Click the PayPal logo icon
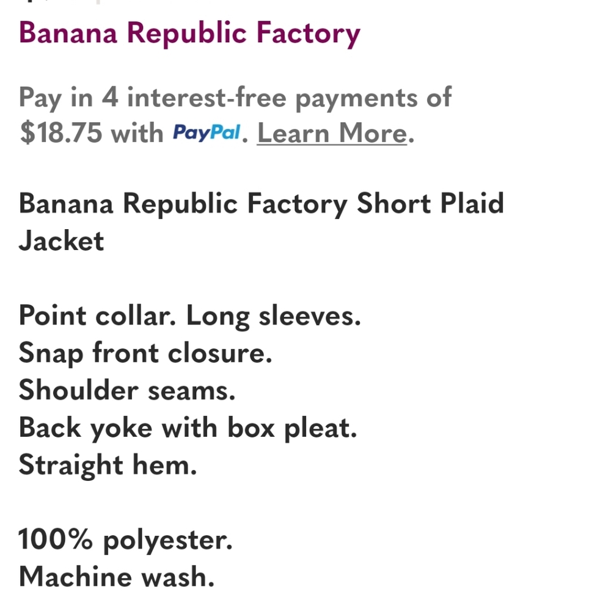This screenshot has width=611, height=611. 207,132
